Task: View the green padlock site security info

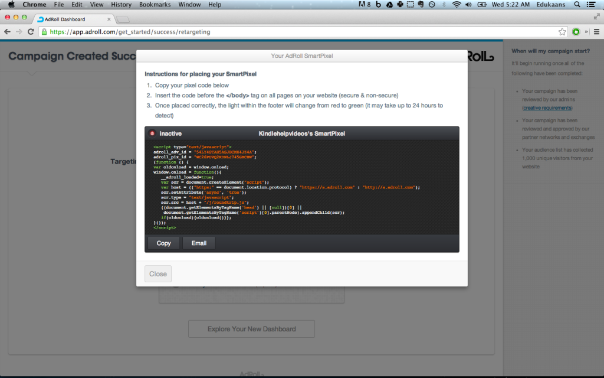Action: pos(44,32)
